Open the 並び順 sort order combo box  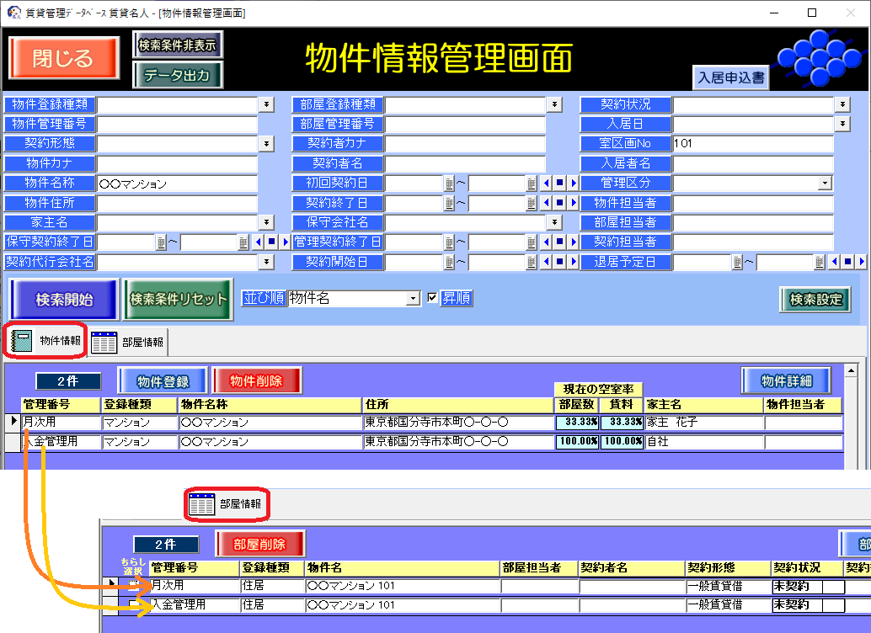click(413, 298)
